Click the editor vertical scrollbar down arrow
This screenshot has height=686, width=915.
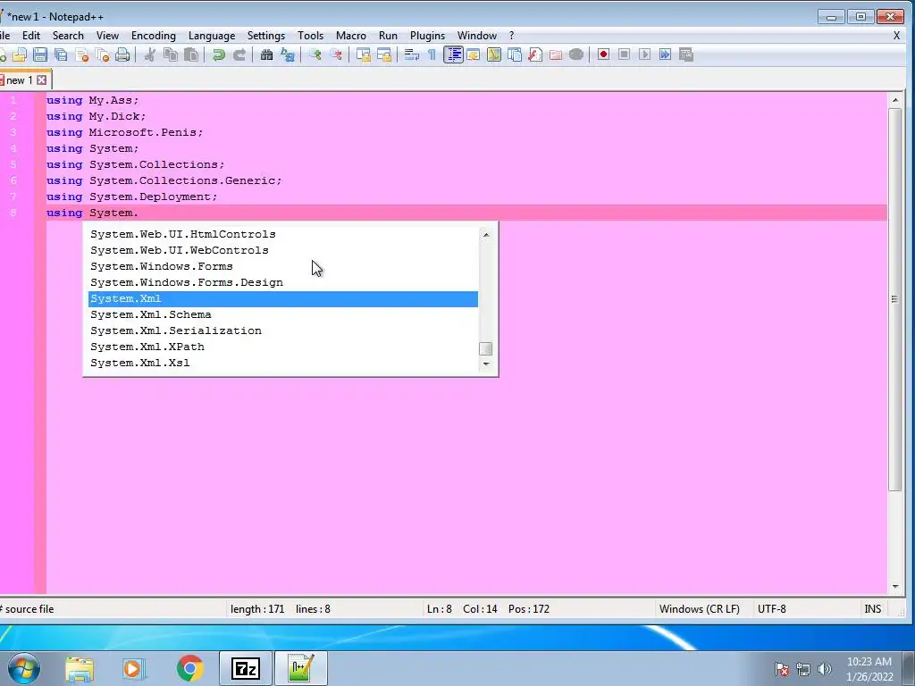tap(895, 587)
